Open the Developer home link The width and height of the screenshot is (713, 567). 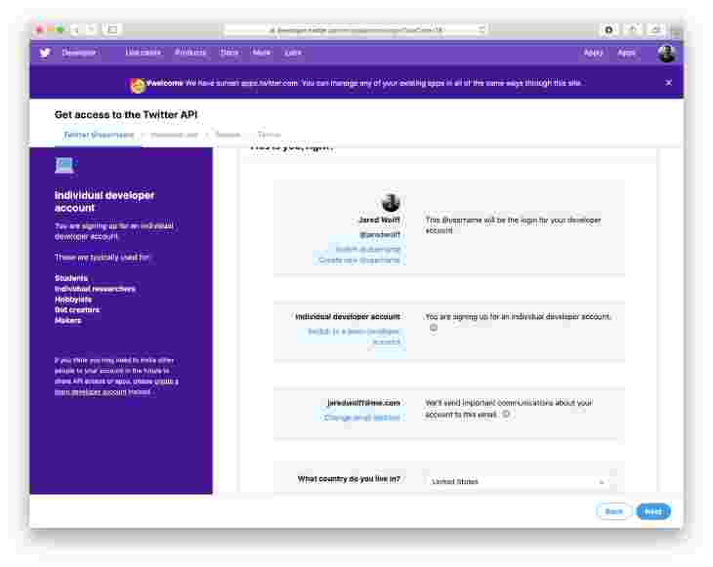(79, 53)
